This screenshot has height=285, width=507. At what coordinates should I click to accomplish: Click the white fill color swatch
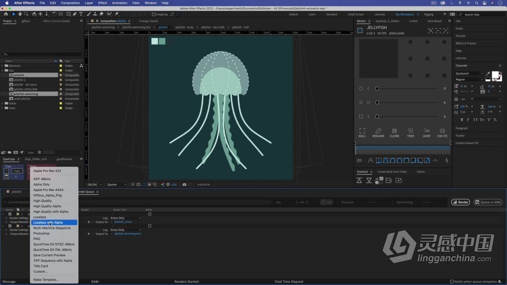[x=495, y=75]
